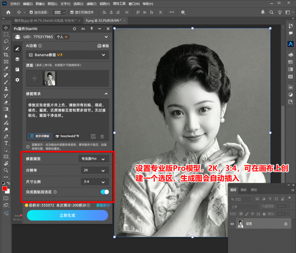
Task: Swap foreground and background colors
Action: 8,183
